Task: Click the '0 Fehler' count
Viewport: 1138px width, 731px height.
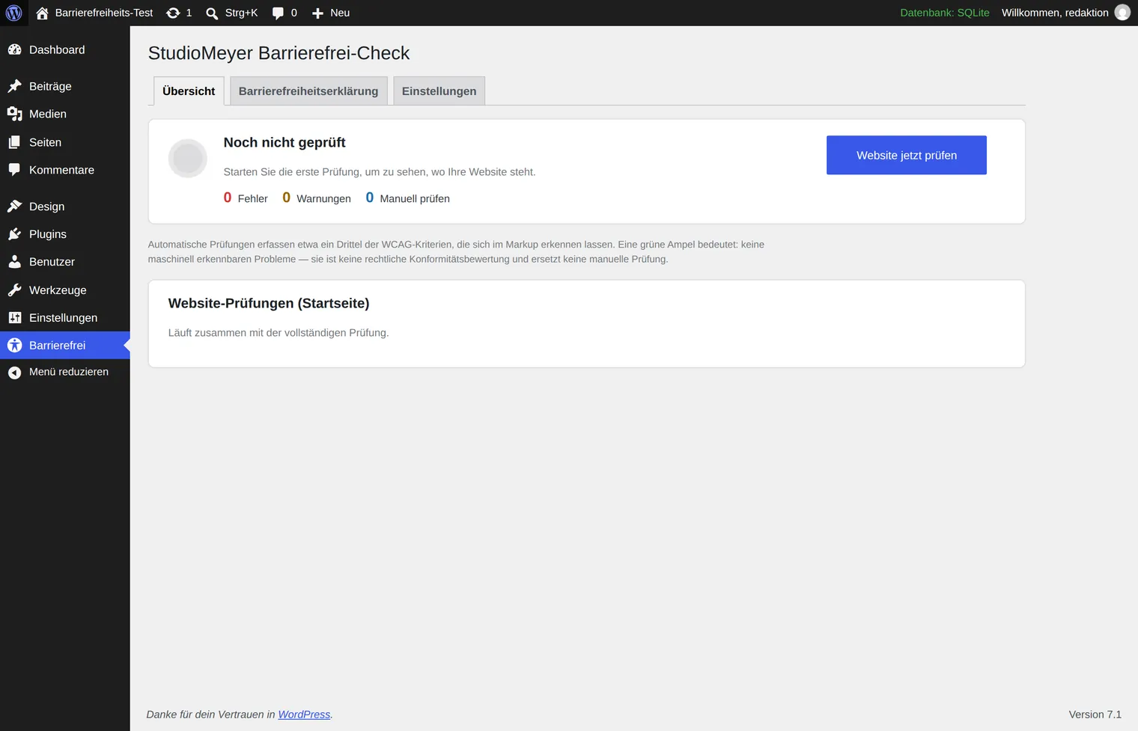Action: click(x=246, y=198)
